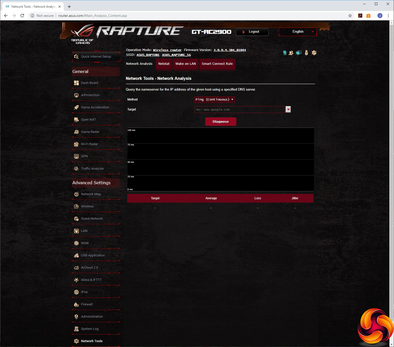Screen dimensions: 394x347
Task: Click the address bar URL
Action: (92, 16)
